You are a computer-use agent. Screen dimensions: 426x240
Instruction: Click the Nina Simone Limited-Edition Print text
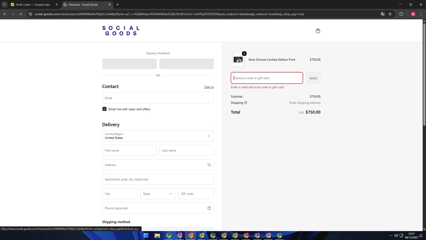tap(272, 60)
